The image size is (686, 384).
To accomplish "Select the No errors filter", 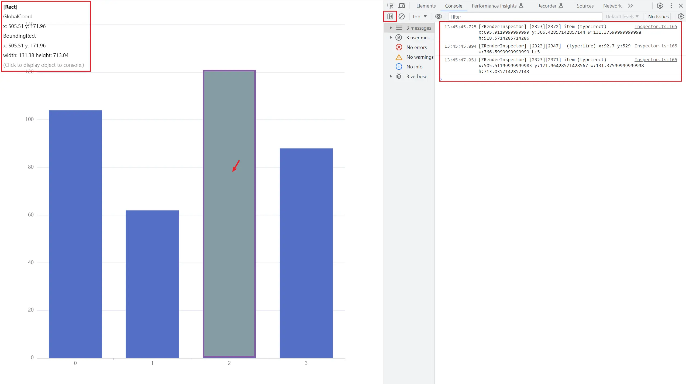I will [409, 47].
